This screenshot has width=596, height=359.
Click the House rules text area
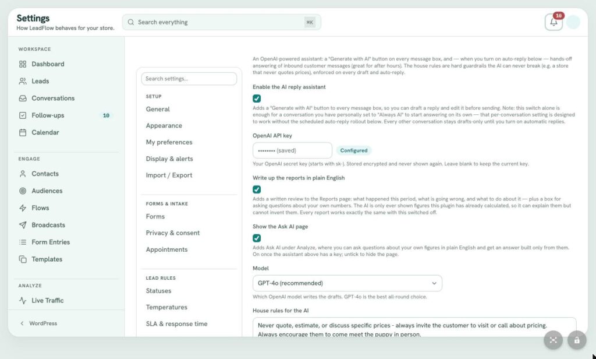(x=414, y=328)
